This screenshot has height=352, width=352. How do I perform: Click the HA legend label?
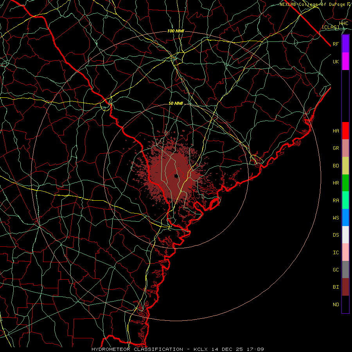[336, 131]
